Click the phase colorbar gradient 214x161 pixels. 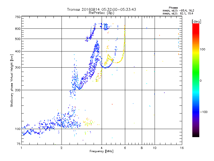(x=196, y=80)
